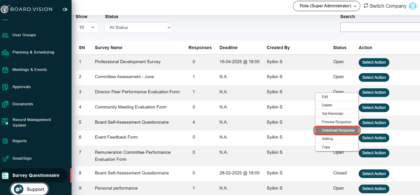This screenshot has width=420, height=195.
Task: Open the Approvals sidebar icon
Action: click(5, 87)
